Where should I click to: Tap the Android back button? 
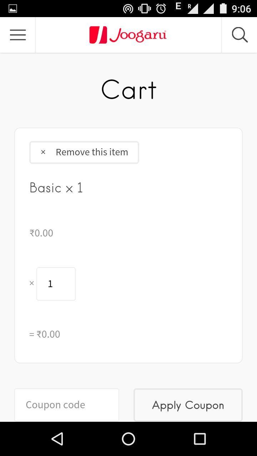[57, 439]
